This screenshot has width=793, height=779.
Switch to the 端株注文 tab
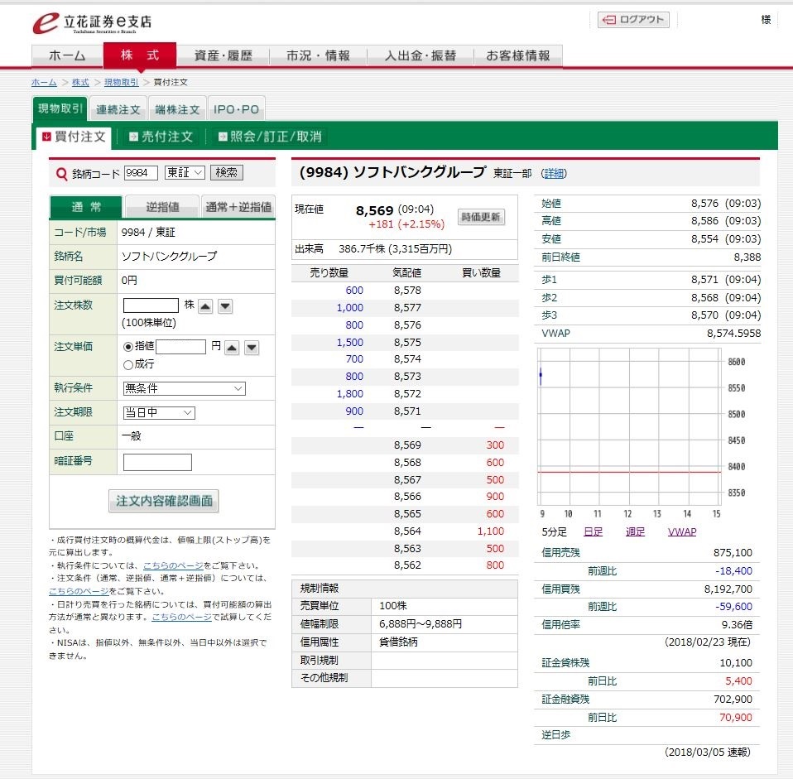(x=177, y=110)
